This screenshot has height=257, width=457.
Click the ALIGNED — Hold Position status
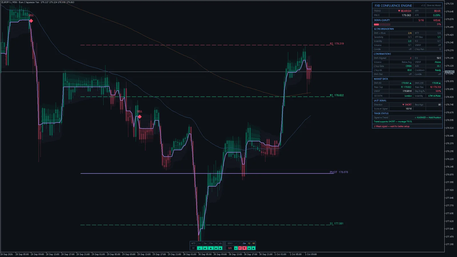coord(428,118)
